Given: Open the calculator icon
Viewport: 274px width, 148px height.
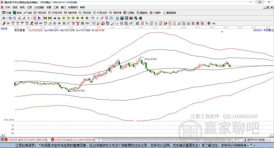Looking at the screenshot, I should (x=122, y=18).
